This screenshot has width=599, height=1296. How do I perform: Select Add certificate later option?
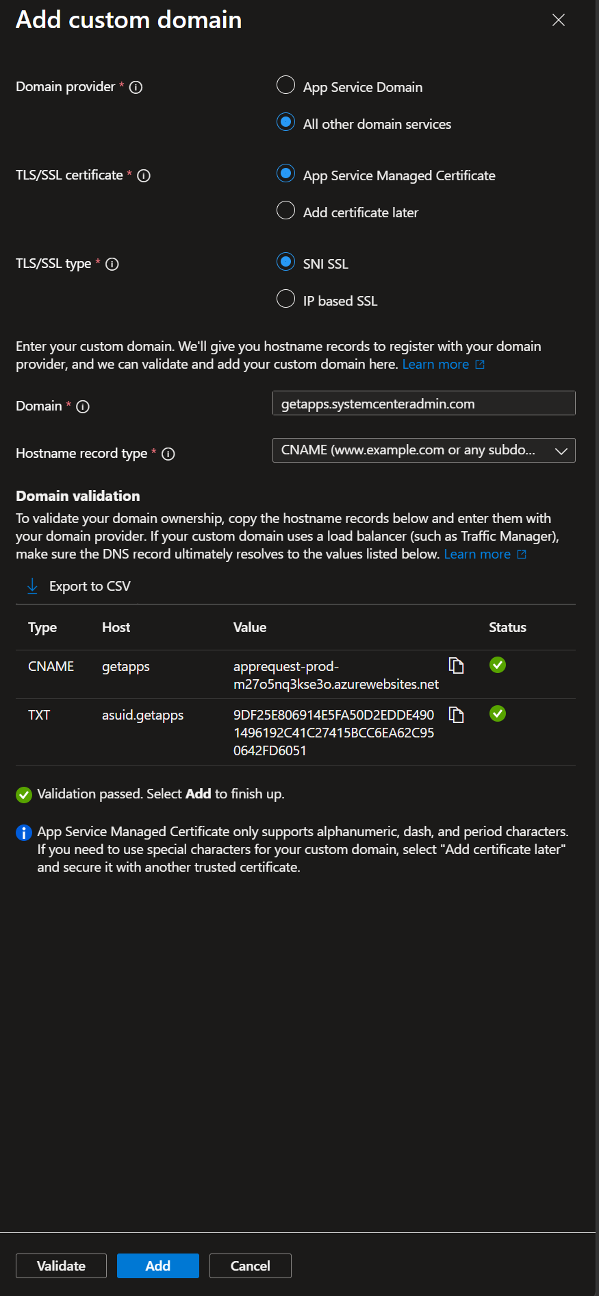285,210
